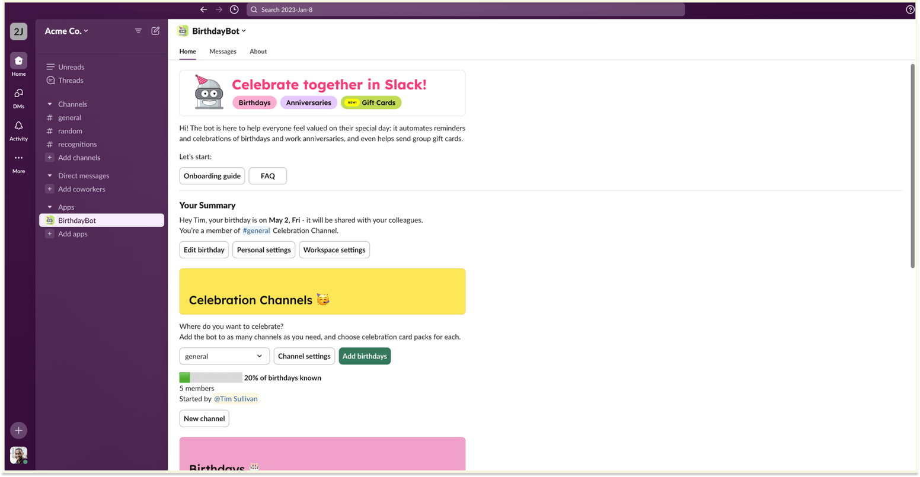The image size is (920, 477).
Task: Open the Acme Co. workspace menu
Action: point(66,31)
